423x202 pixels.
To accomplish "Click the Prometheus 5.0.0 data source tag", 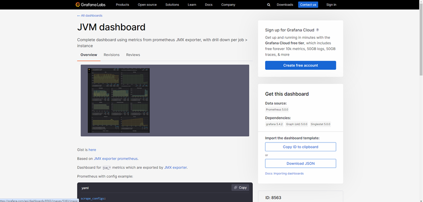I will point(277,110).
